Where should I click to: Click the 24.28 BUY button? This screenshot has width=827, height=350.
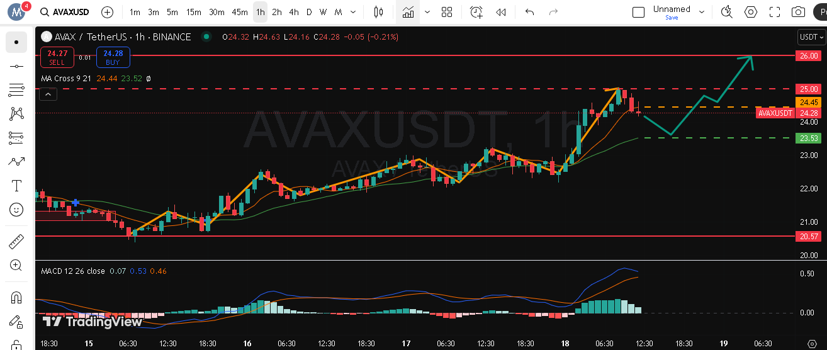point(113,57)
